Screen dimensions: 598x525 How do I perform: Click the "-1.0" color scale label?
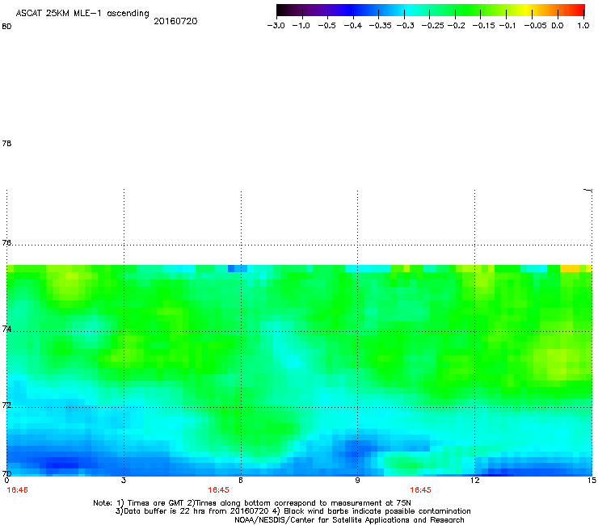(x=301, y=26)
